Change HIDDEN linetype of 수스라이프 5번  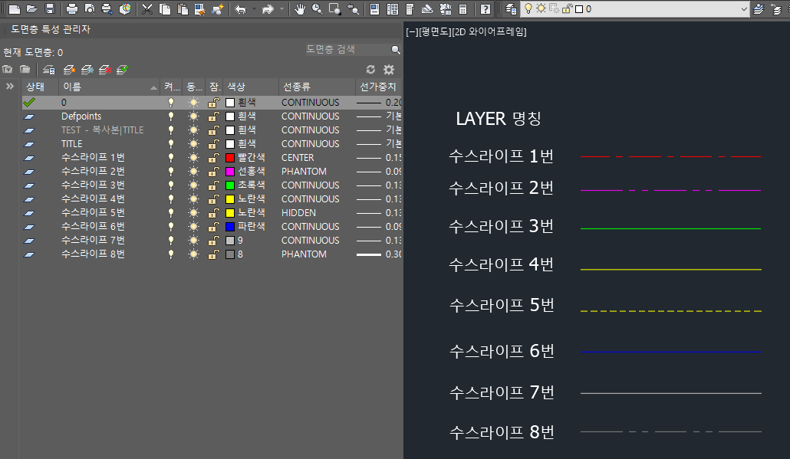[299, 213]
